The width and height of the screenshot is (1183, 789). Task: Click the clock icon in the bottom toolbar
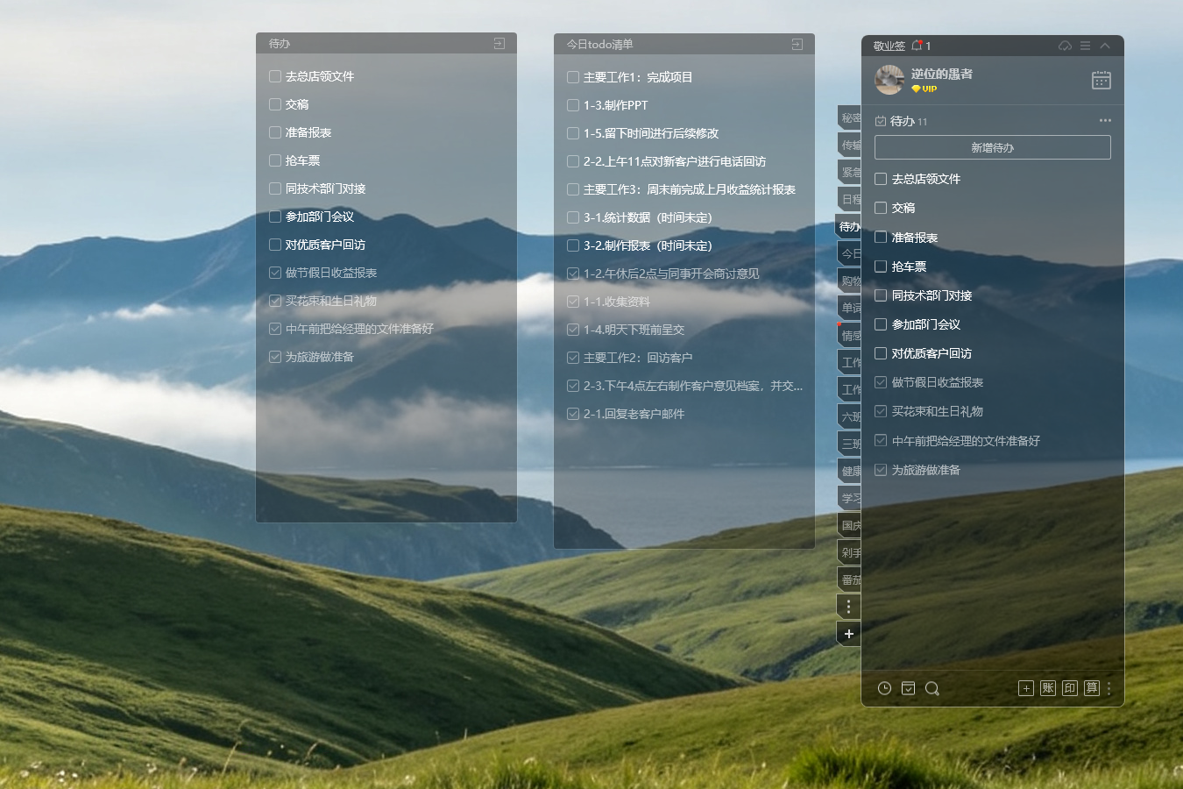pyautogui.click(x=884, y=688)
